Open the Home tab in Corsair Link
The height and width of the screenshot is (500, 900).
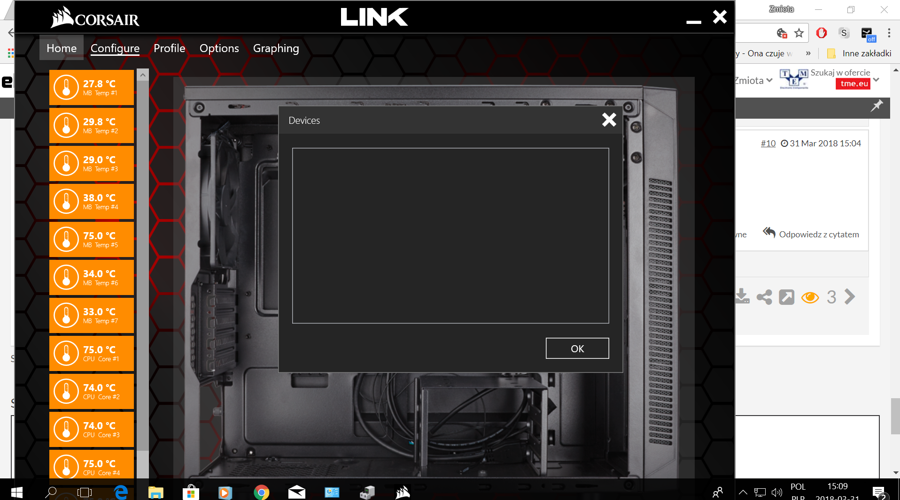(x=62, y=48)
